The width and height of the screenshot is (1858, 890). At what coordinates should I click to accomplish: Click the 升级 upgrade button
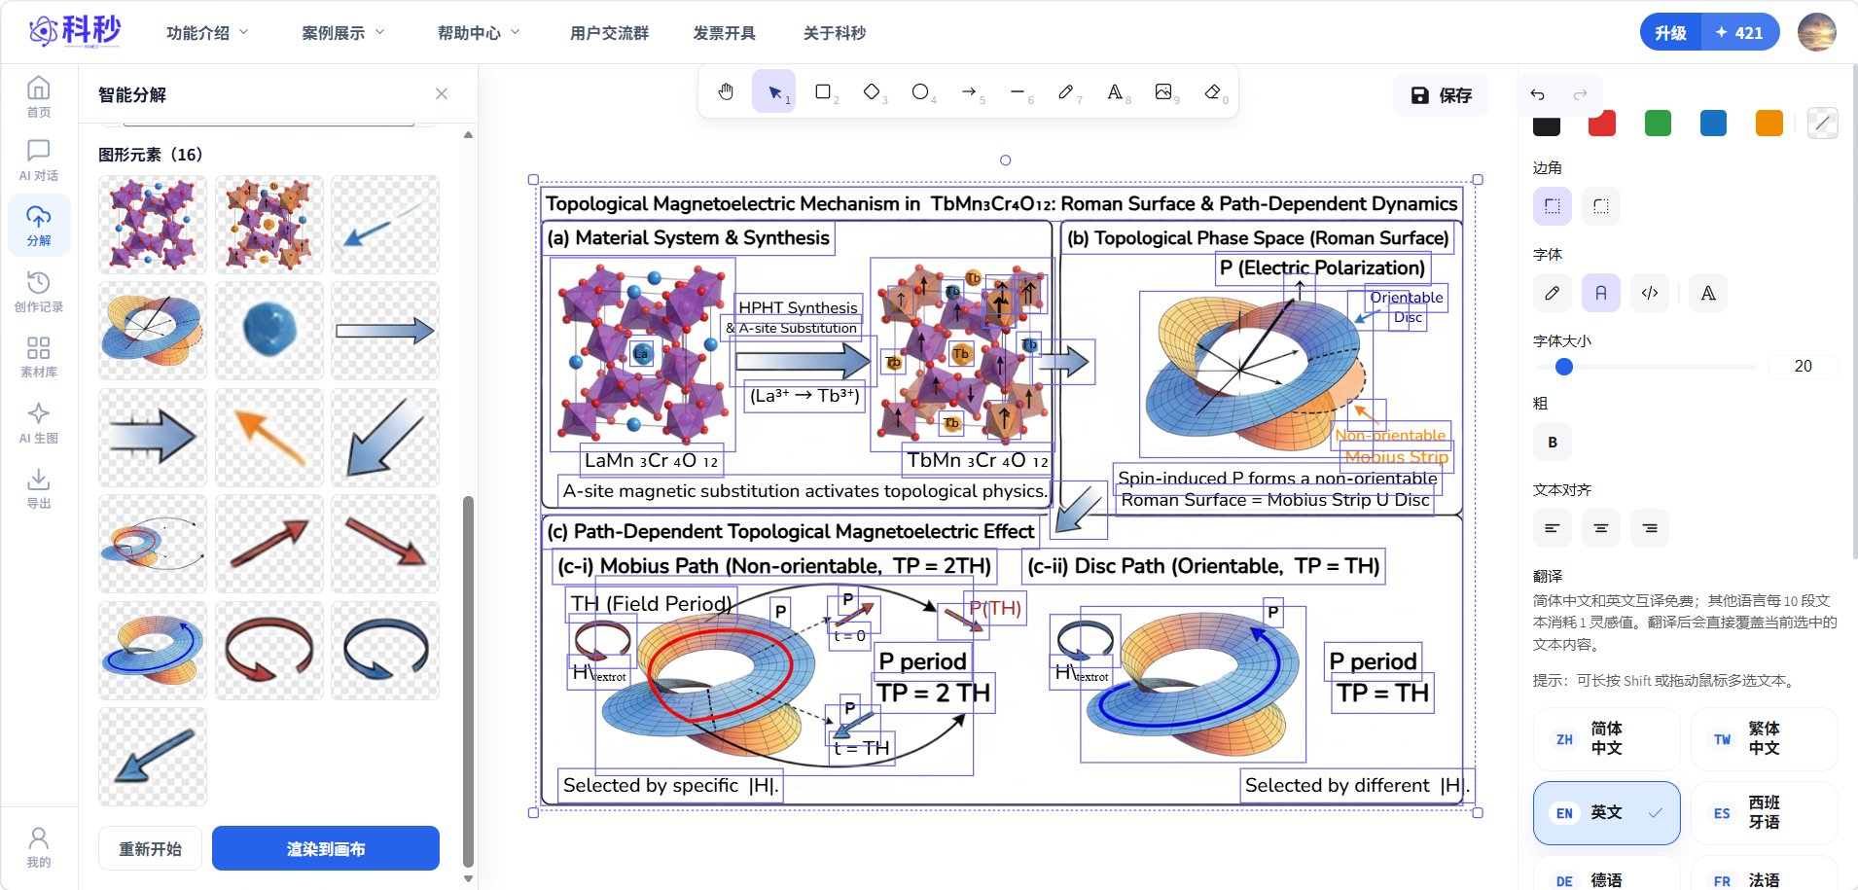pyautogui.click(x=1670, y=33)
